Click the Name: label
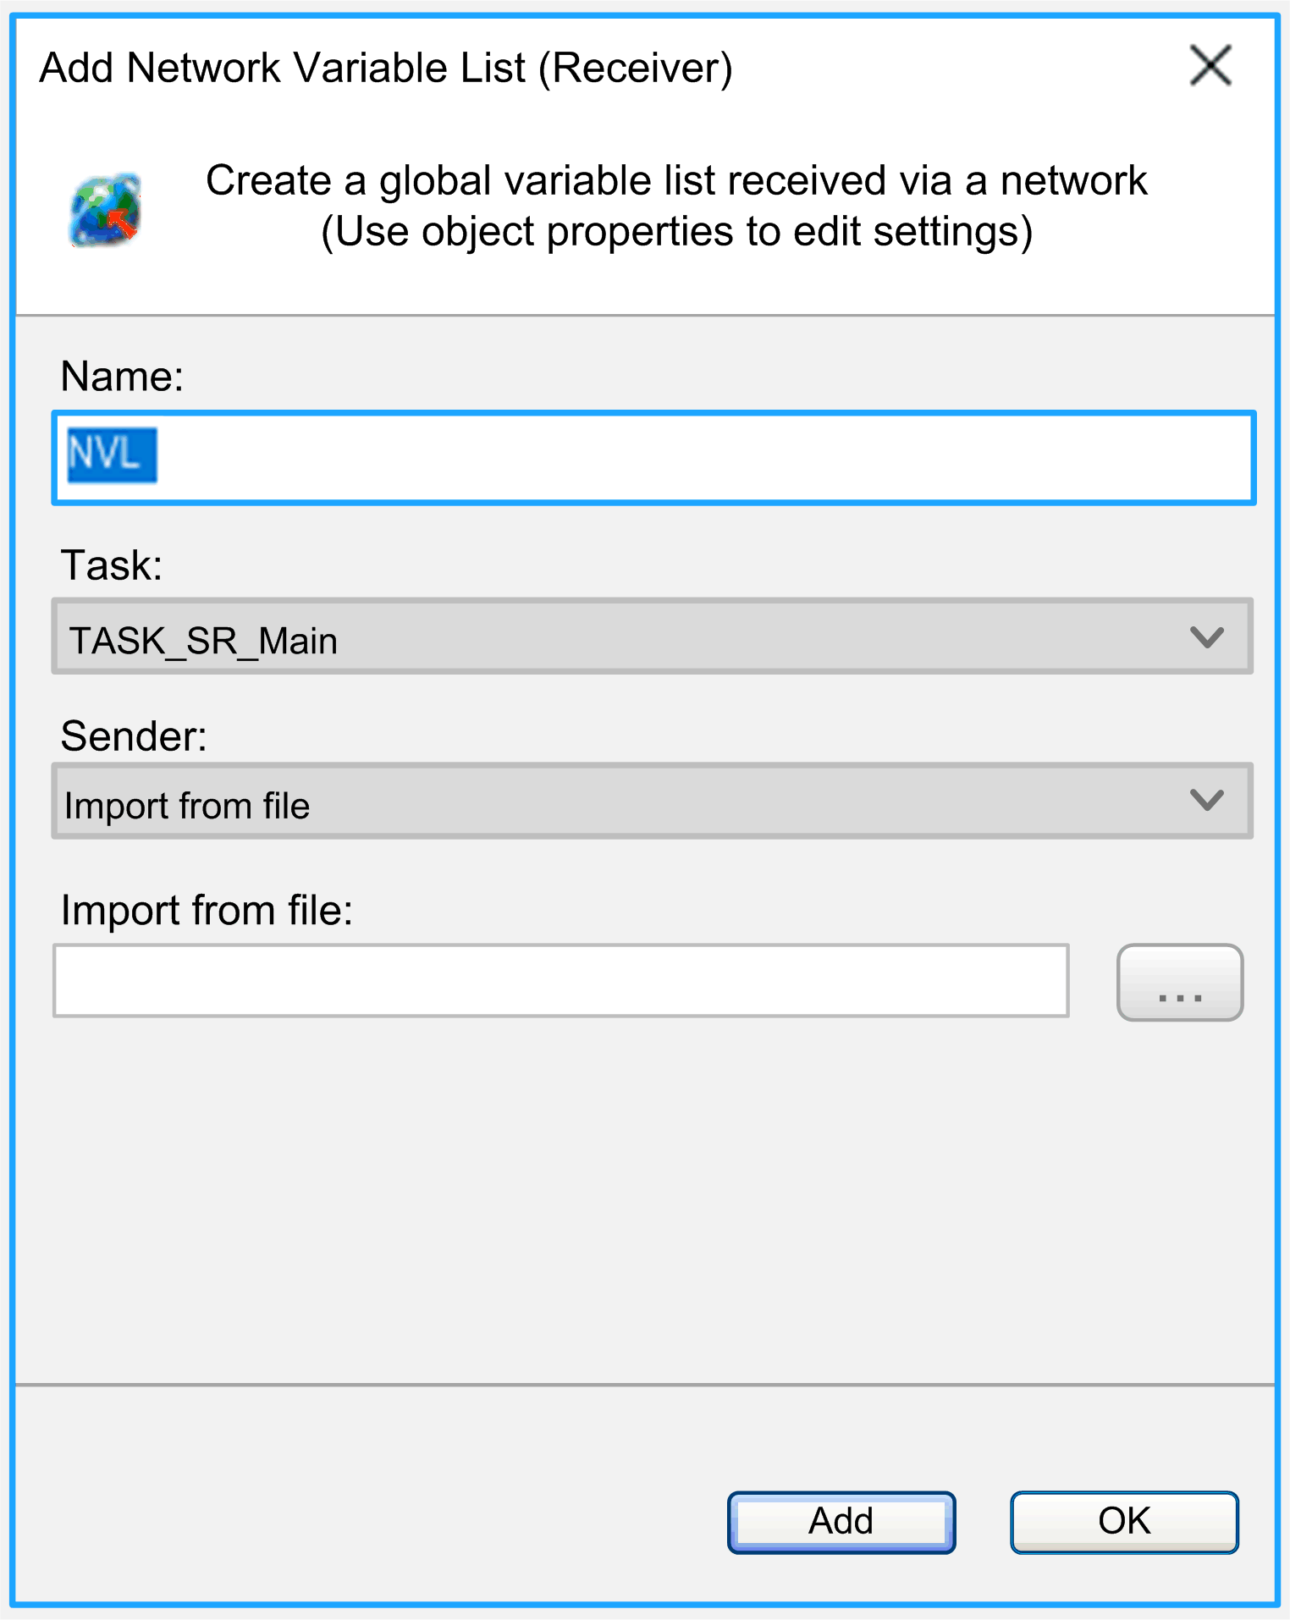The height and width of the screenshot is (1620, 1290). [x=124, y=376]
